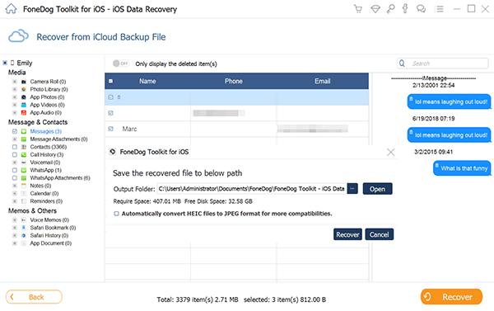Click the WhatsApp Attachments icon
Screen dimensions: 494x311
click(x=24, y=177)
